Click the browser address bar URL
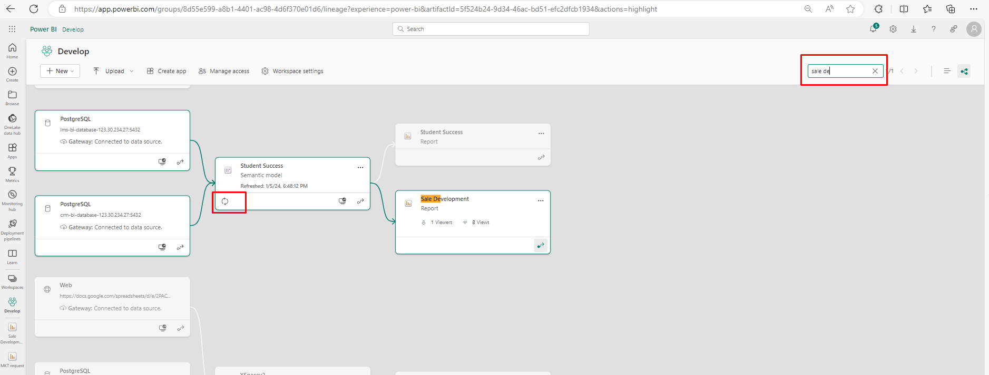Image resolution: width=989 pixels, height=375 pixels. [366, 9]
